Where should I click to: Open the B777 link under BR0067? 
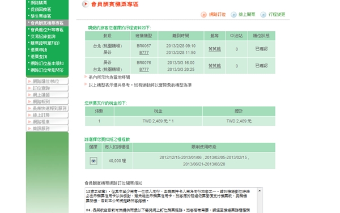pos(144,53)
